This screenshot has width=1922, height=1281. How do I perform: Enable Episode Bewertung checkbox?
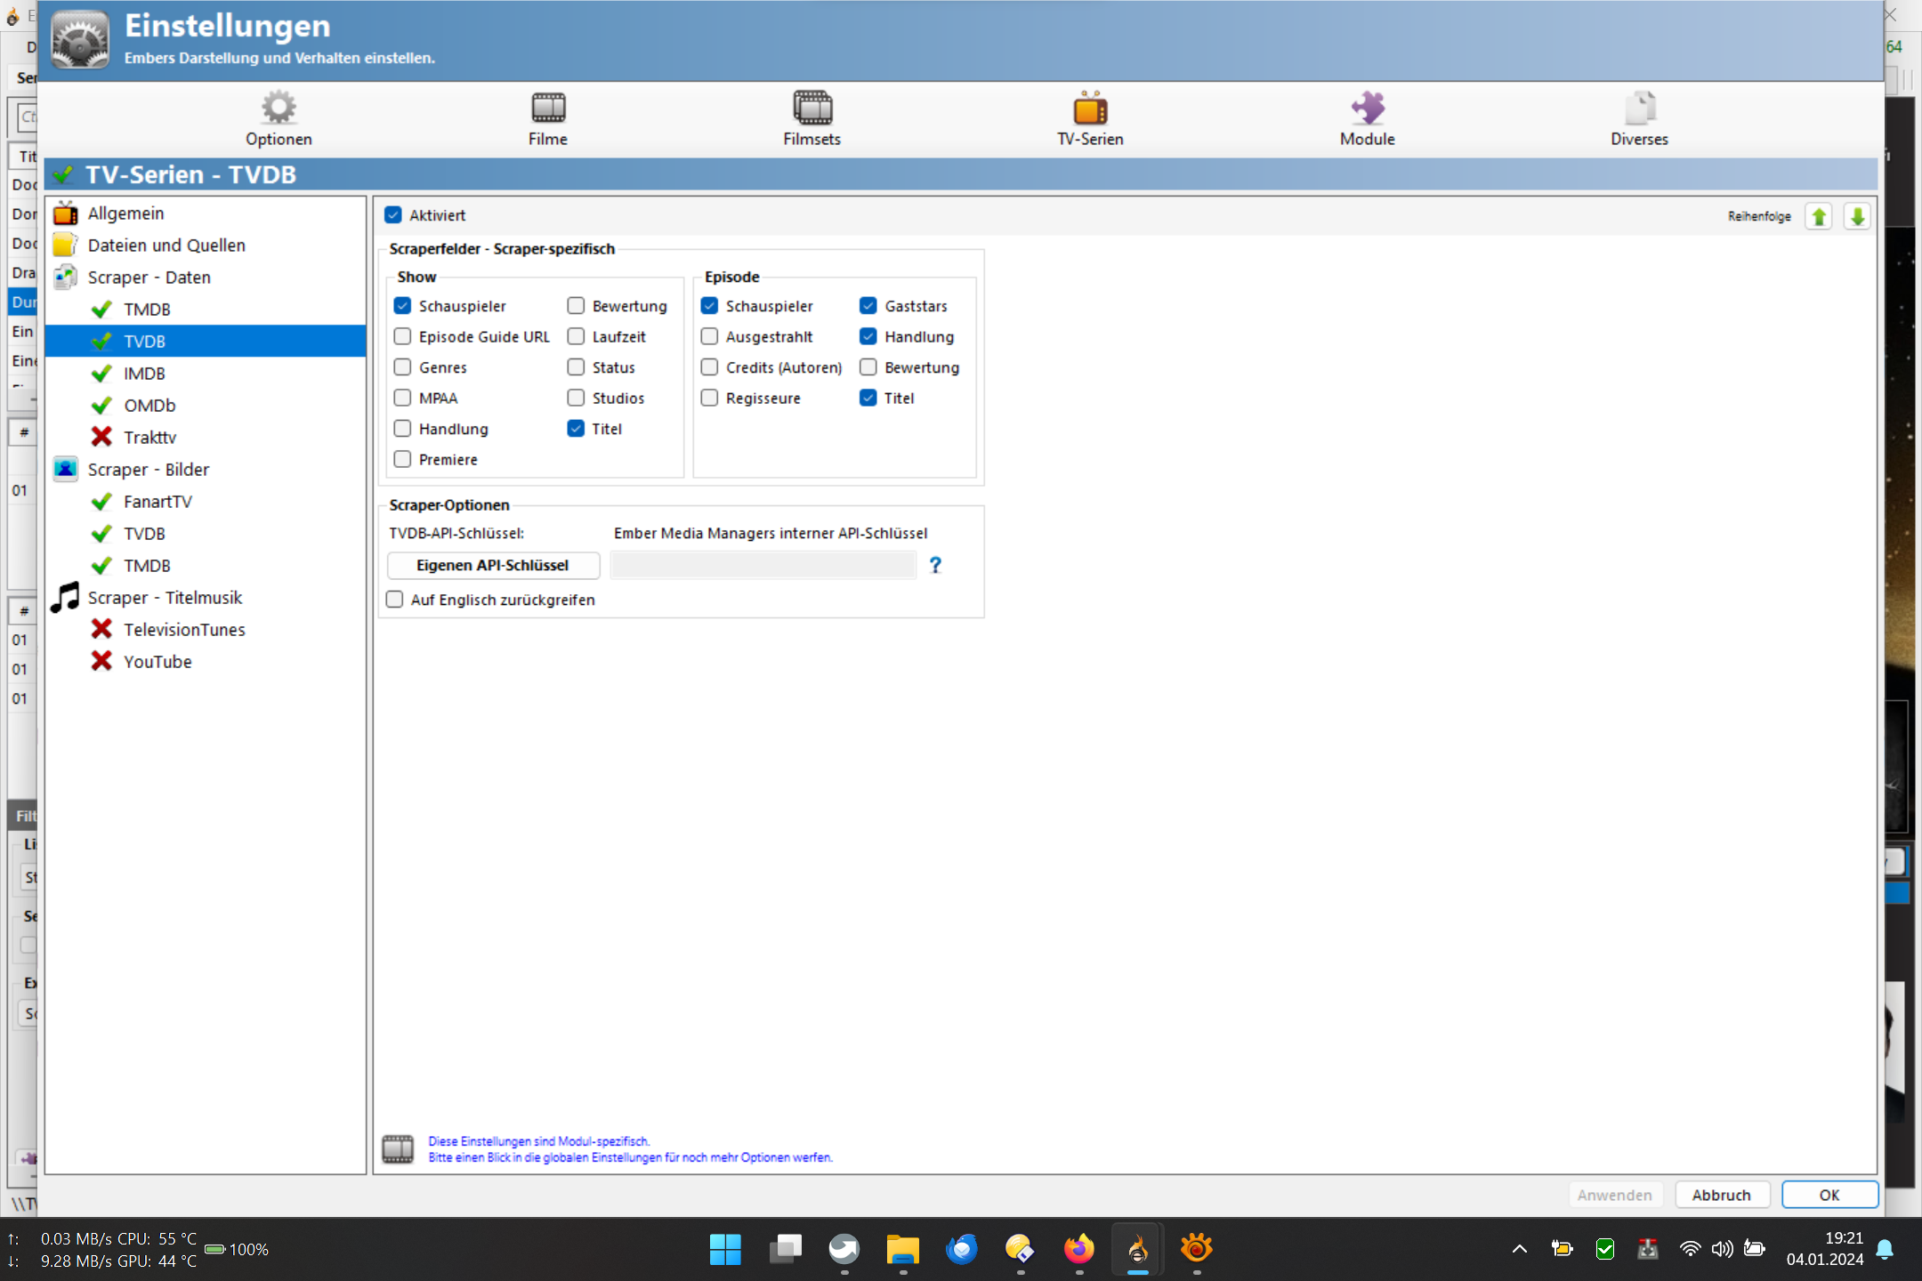tap(868, 367)
